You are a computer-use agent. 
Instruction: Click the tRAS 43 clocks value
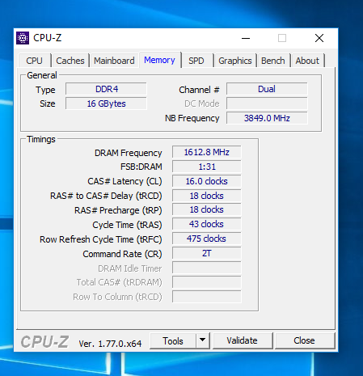click(x=207, y=224)
